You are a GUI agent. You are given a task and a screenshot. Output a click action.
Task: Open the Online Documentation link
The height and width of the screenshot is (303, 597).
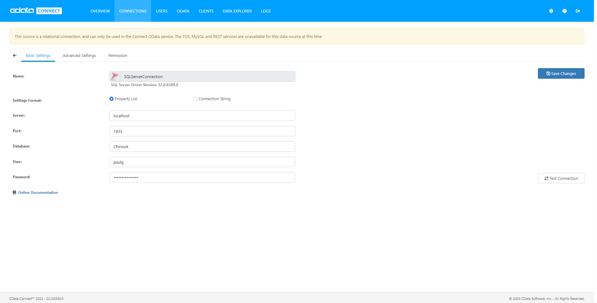pos(38,193)
